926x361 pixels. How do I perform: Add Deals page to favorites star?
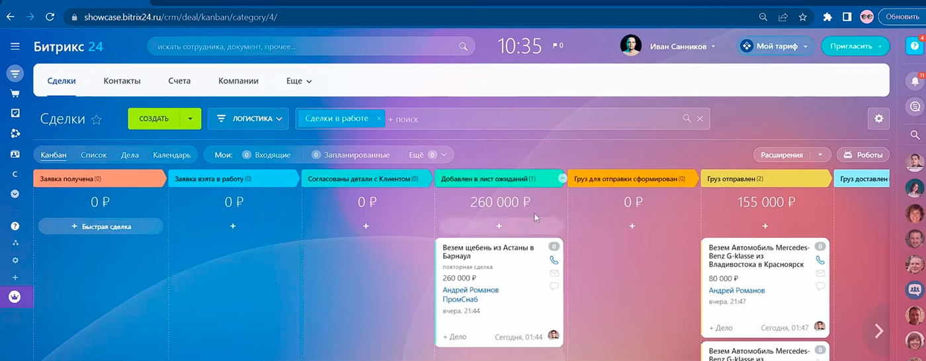pyautogui.click(x=97, y=120)
